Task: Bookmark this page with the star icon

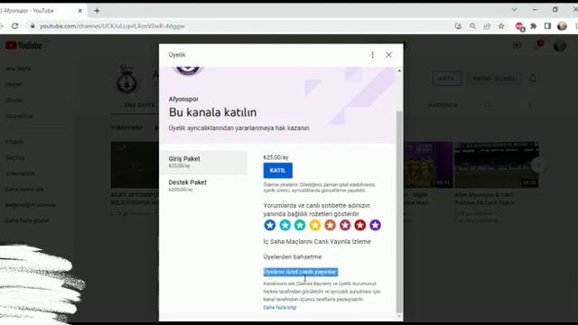Action: (x=501, y=26)
